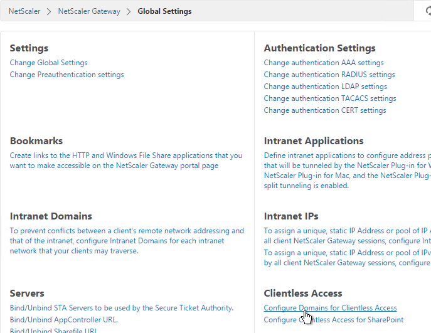Open the Bookmarks create links description
This screenshot has height=333, width=431.
(x=126, y=161)
